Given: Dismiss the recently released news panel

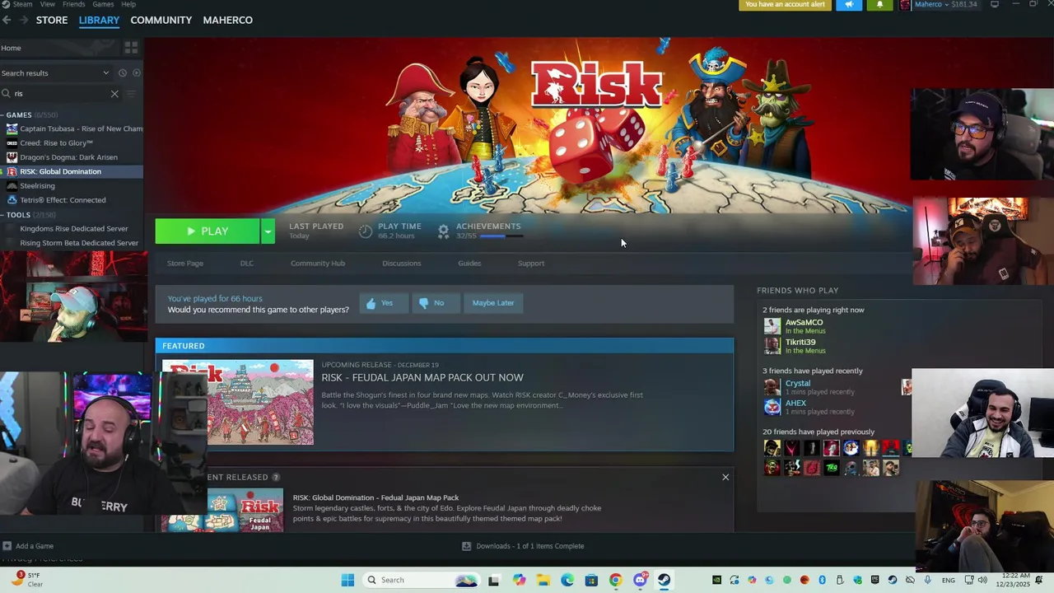Looking at the screenshot, I should (725, 477).
